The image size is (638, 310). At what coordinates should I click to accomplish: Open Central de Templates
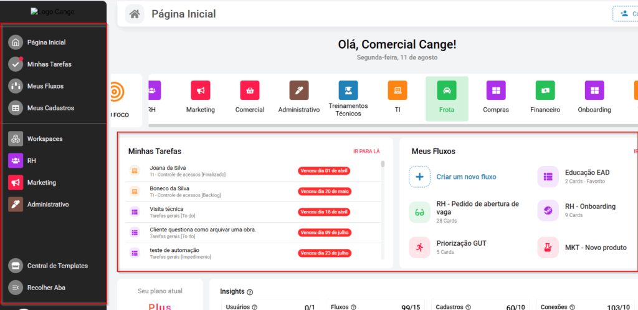click(x=57, y=266)
